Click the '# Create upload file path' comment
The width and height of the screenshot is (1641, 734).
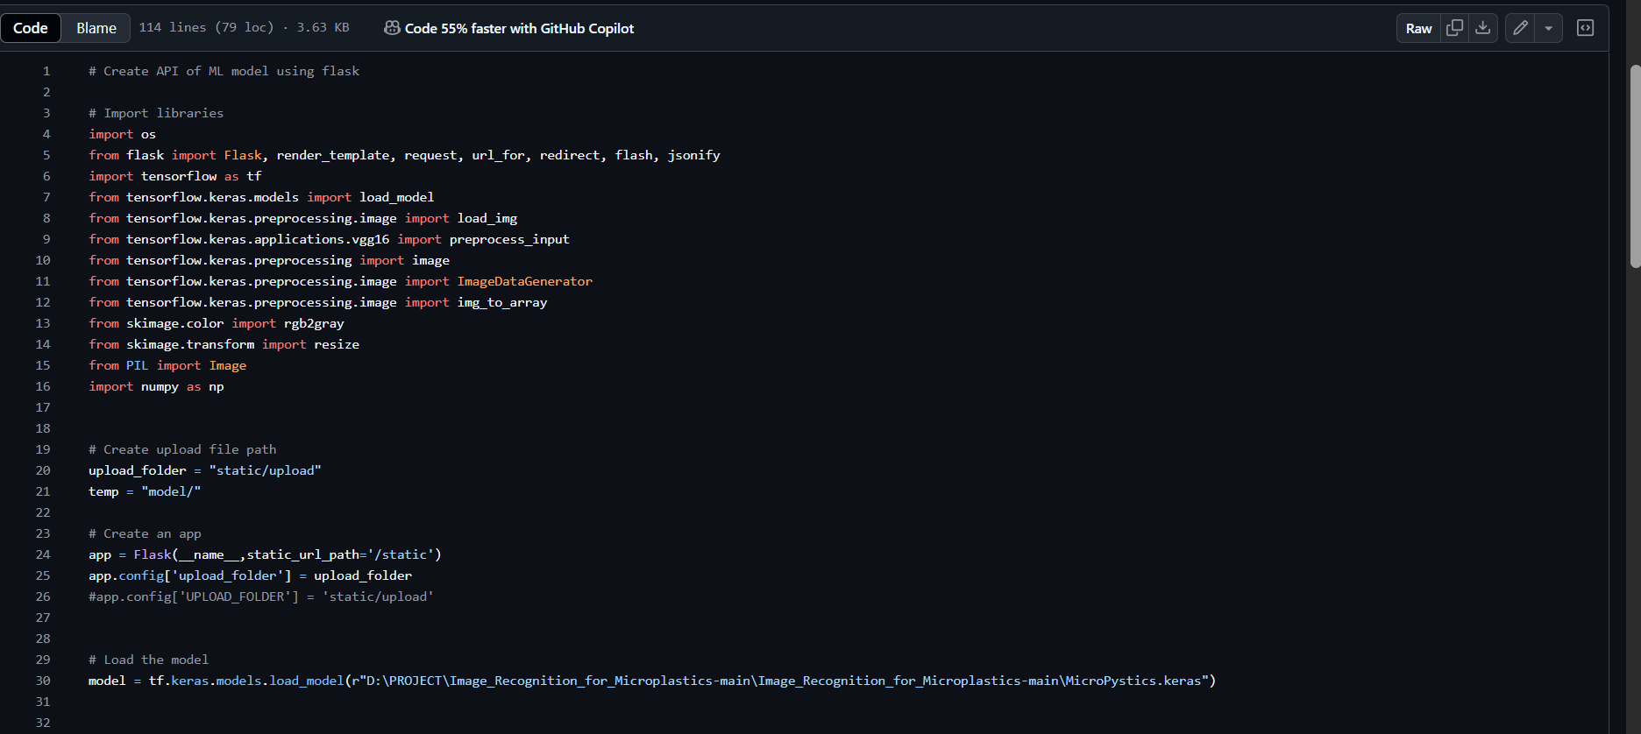(x=182, y=449)
